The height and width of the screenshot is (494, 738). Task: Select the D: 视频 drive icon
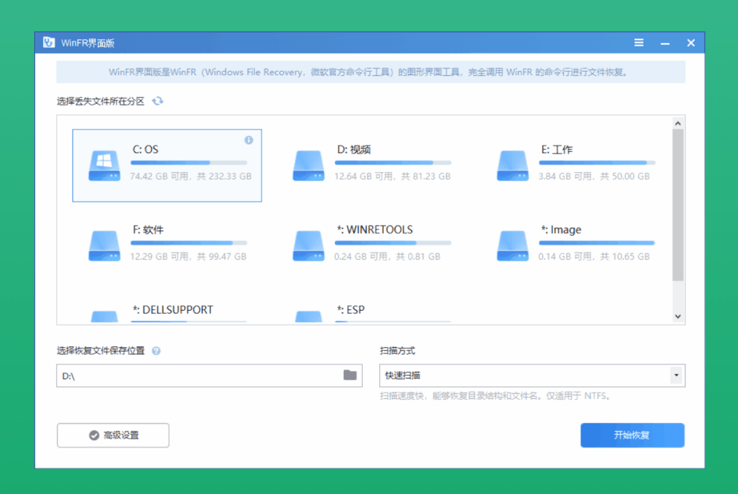[x=308, y=165]
